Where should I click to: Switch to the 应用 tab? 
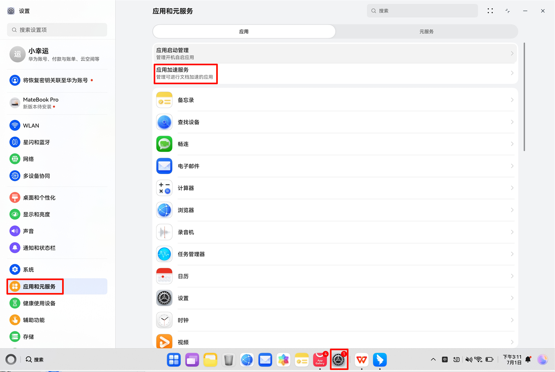pyautogui.click(x=244, y=31)
